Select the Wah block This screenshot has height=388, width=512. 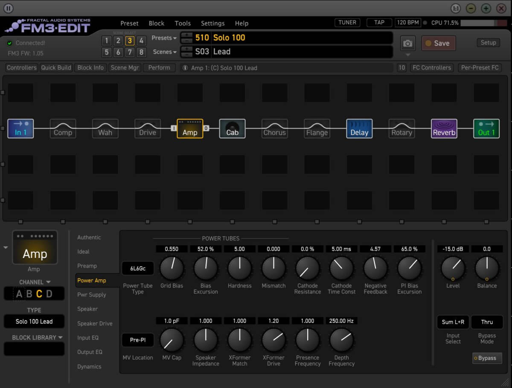coord(105,128)
